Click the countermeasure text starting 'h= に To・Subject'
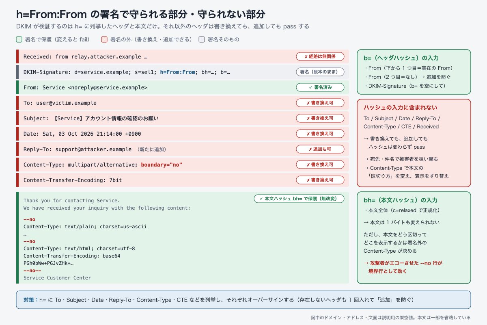 tap(226, 300)
